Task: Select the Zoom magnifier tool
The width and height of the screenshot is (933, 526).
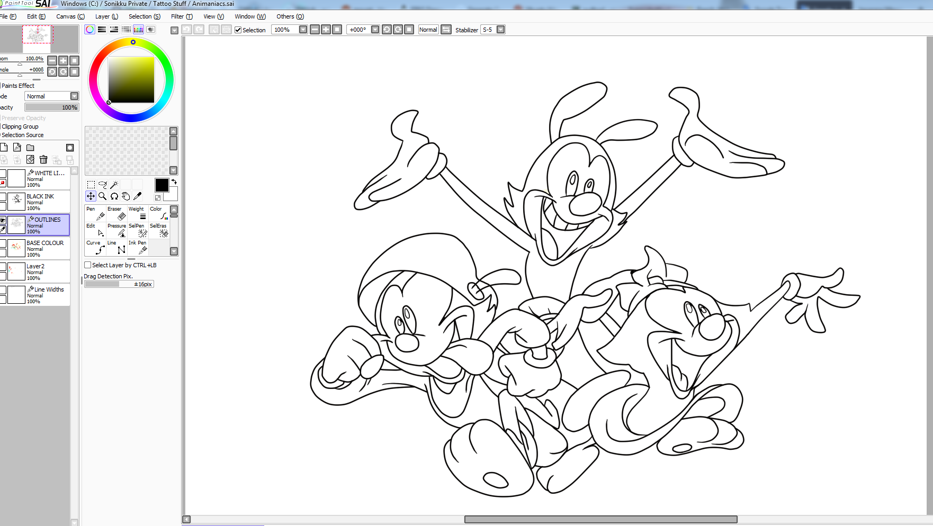Action: coord(103,196)
